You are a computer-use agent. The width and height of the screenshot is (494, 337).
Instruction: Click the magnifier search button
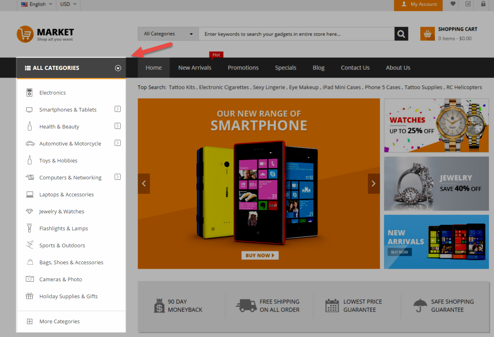pos(401,34)
